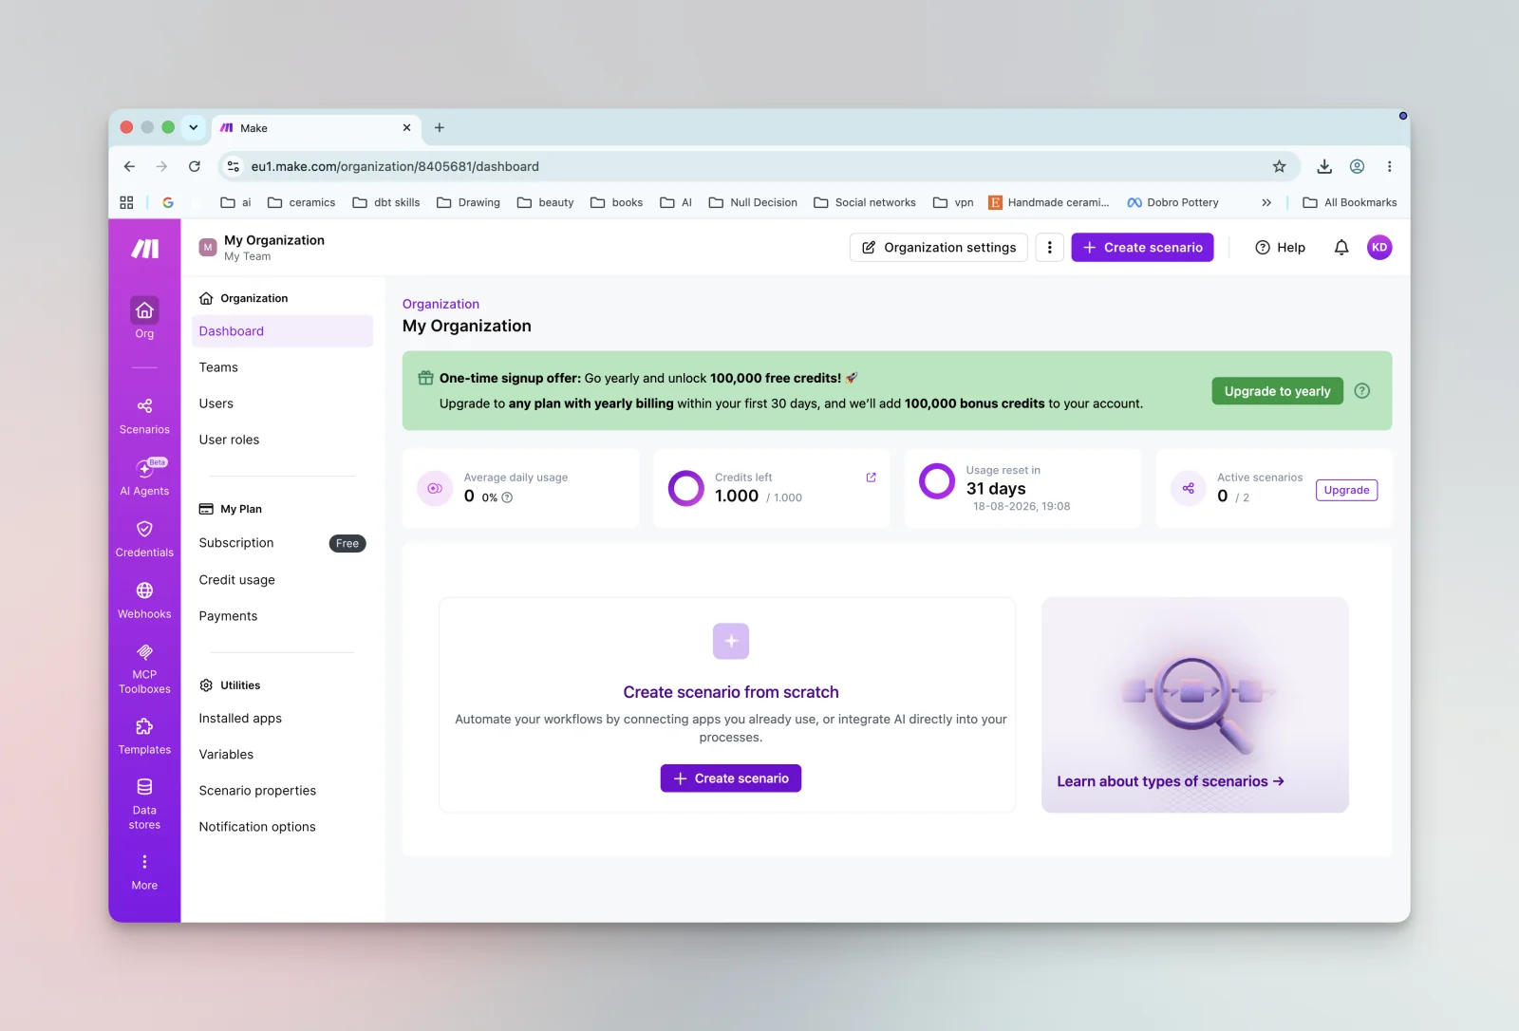Open Scenario properties menu item

coord(257,791)
